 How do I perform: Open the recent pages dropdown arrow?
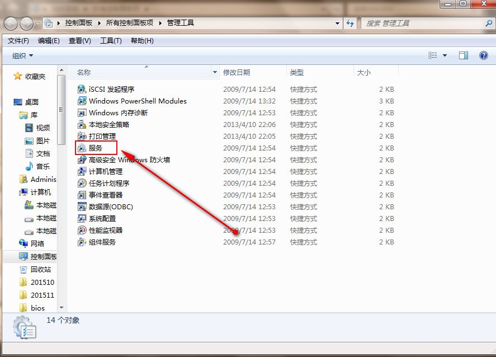click(38, 24)
